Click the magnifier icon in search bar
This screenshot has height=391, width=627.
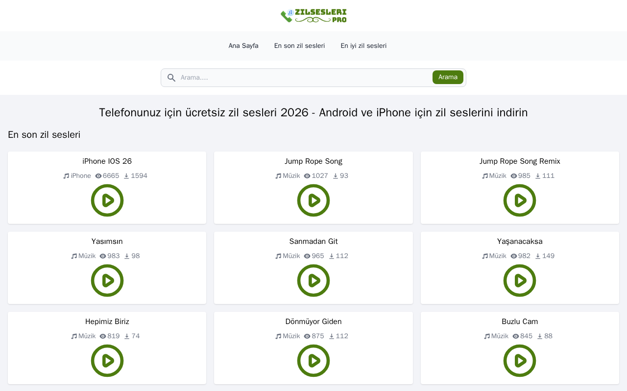click(x=171, y=78)
